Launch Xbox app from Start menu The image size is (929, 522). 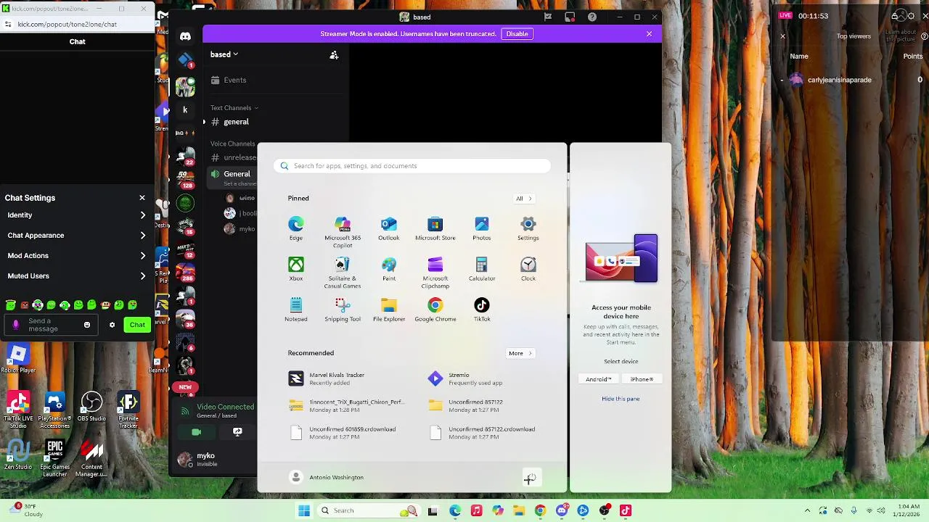(x=296, y=269)
